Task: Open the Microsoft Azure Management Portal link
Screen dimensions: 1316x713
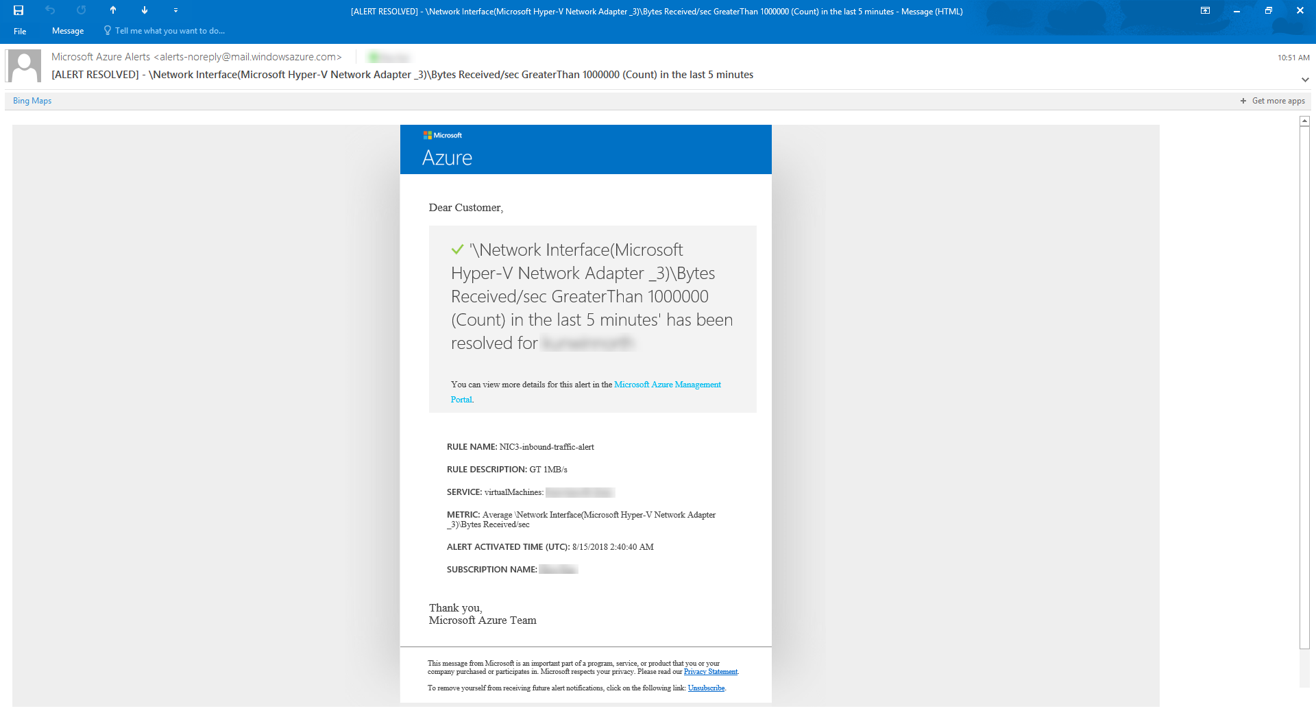Action: coord(667,385)
